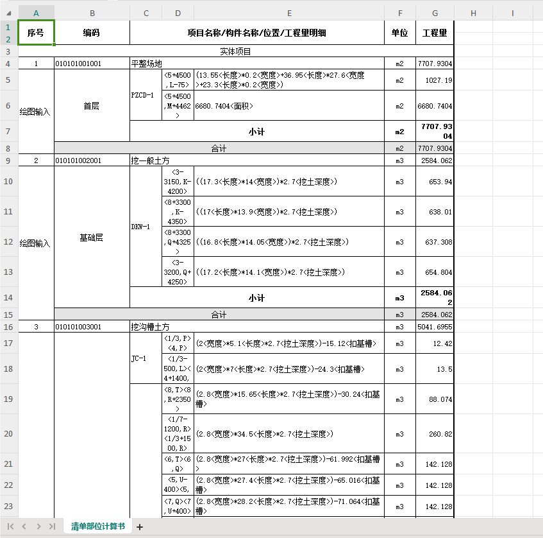The width and height of the screenshot is (543, 538).
Task: Select column A header
Action: click(x=36, y=13)
